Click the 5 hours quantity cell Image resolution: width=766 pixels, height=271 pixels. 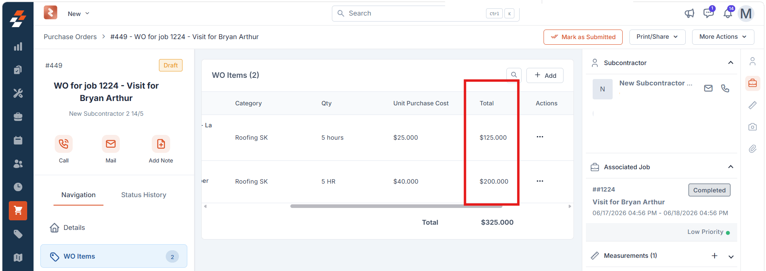(332, 137)
